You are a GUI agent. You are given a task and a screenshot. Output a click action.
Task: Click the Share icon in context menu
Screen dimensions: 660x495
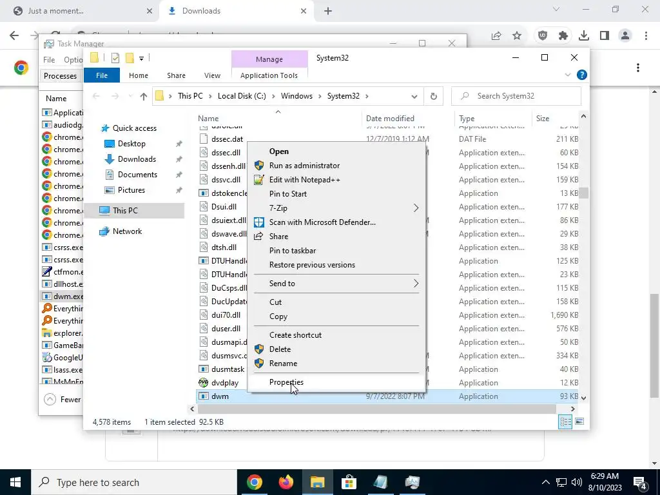(259, 236)
